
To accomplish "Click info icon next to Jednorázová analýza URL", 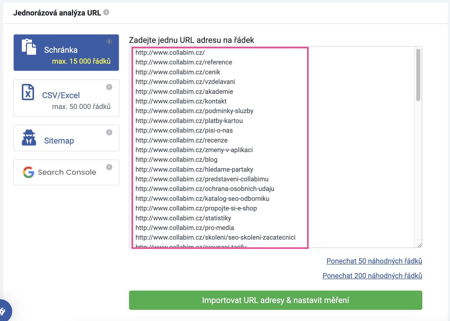I will point(106,12).
